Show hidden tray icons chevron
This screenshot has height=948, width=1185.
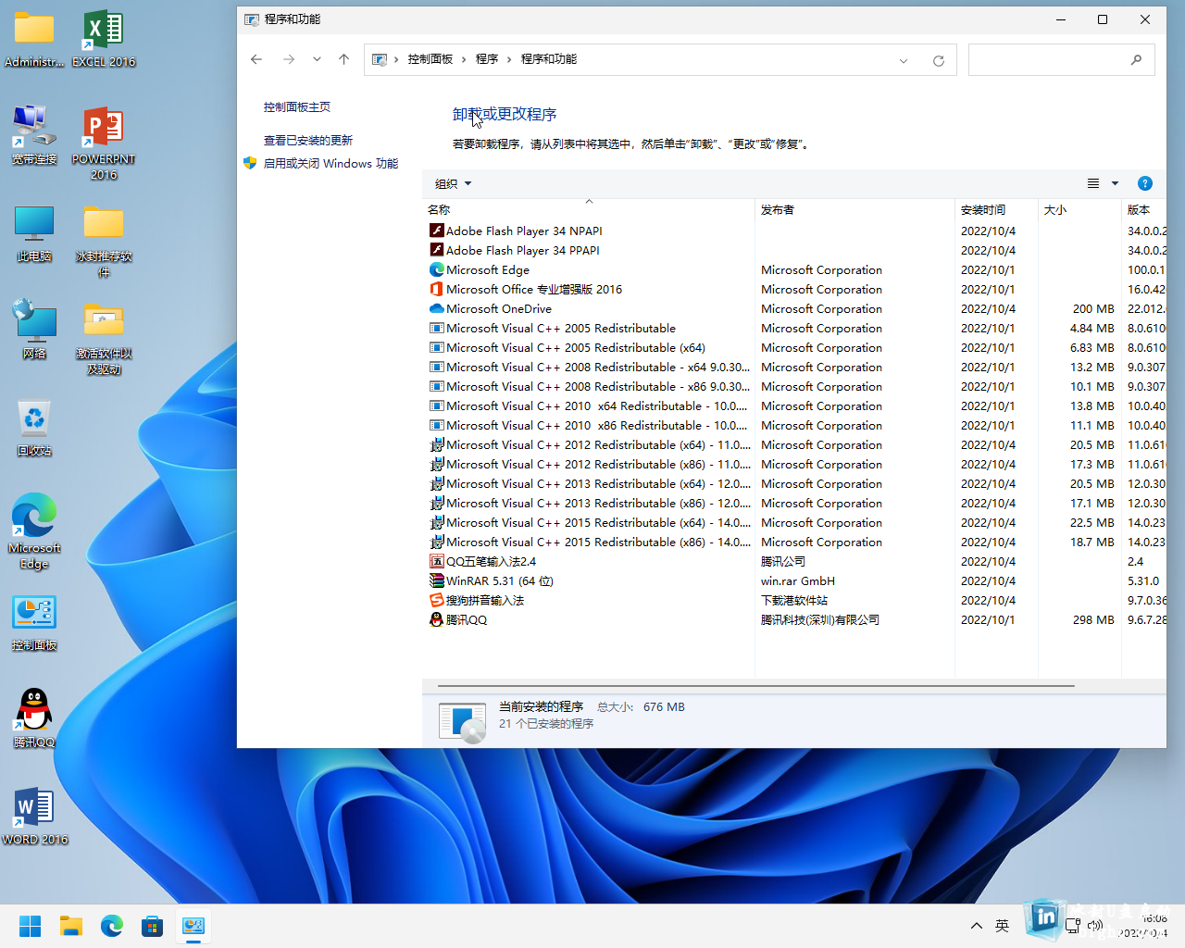coord(976,926)
